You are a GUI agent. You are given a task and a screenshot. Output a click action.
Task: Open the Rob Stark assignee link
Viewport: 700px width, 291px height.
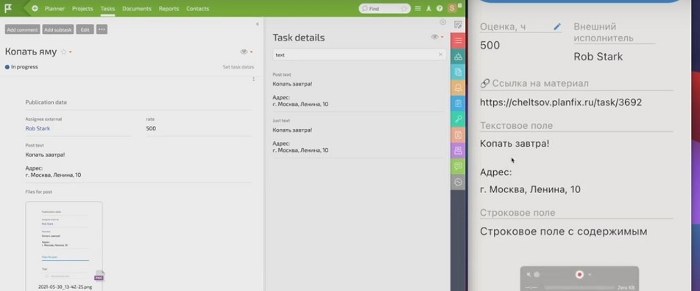38,128
